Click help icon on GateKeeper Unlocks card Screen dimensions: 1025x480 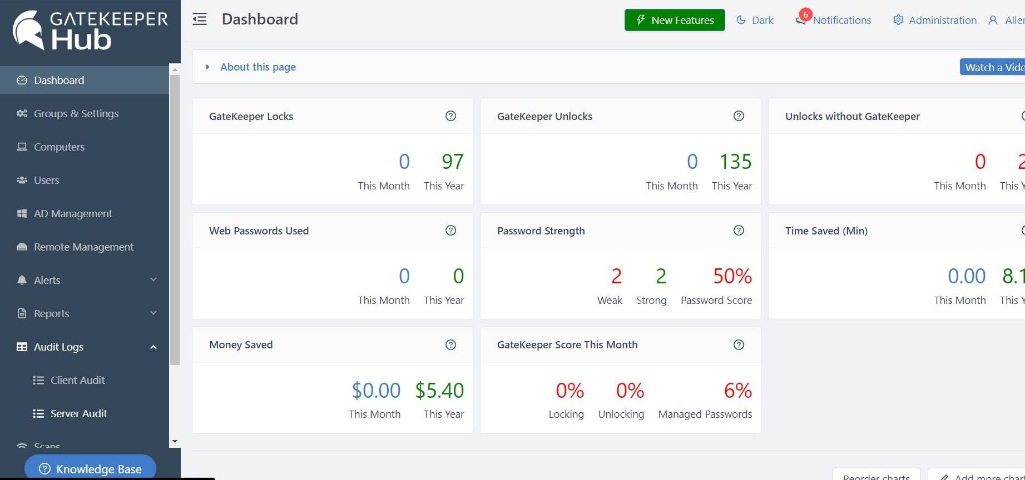tap(739, 116)
